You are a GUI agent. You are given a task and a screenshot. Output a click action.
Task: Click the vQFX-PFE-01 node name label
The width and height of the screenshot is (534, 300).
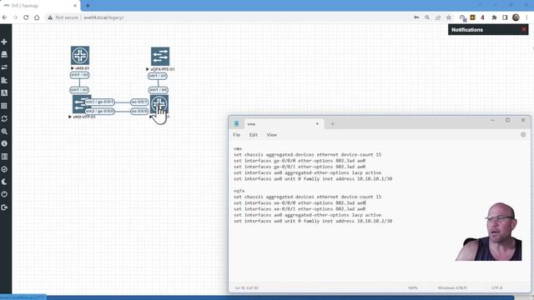click(x=162, y=69)
